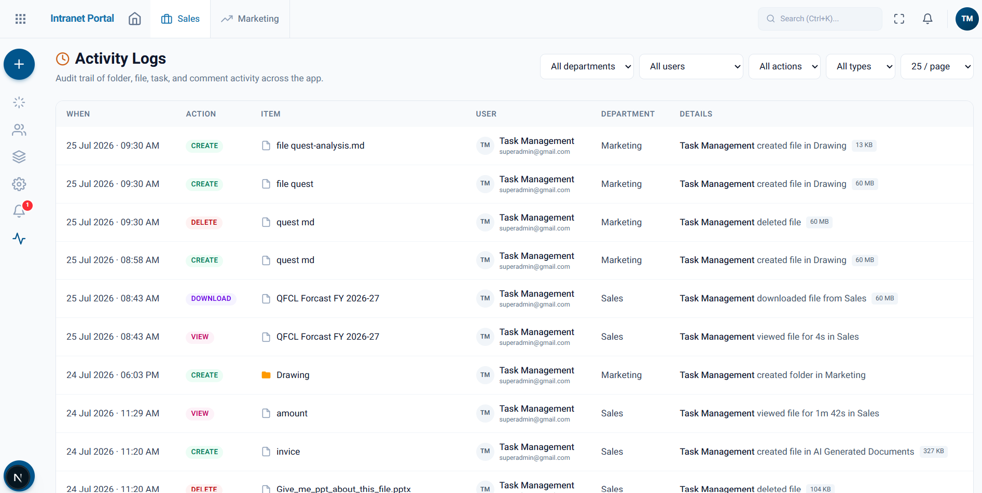Click Sales department in invice row
The image size is (982, 493).
(x=612, y=452)
